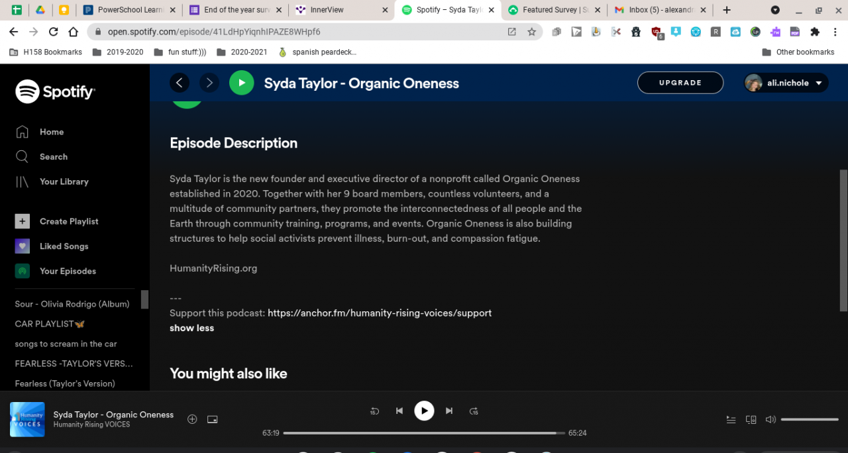Open Liked Songs

click(52, 246)
